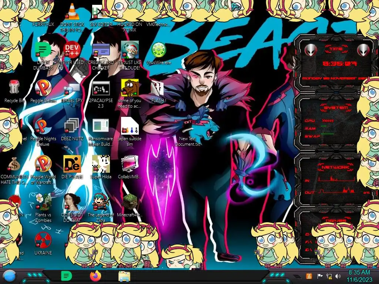
Task: Open the volume speaker tray icon
Action: tap(338, 276)
